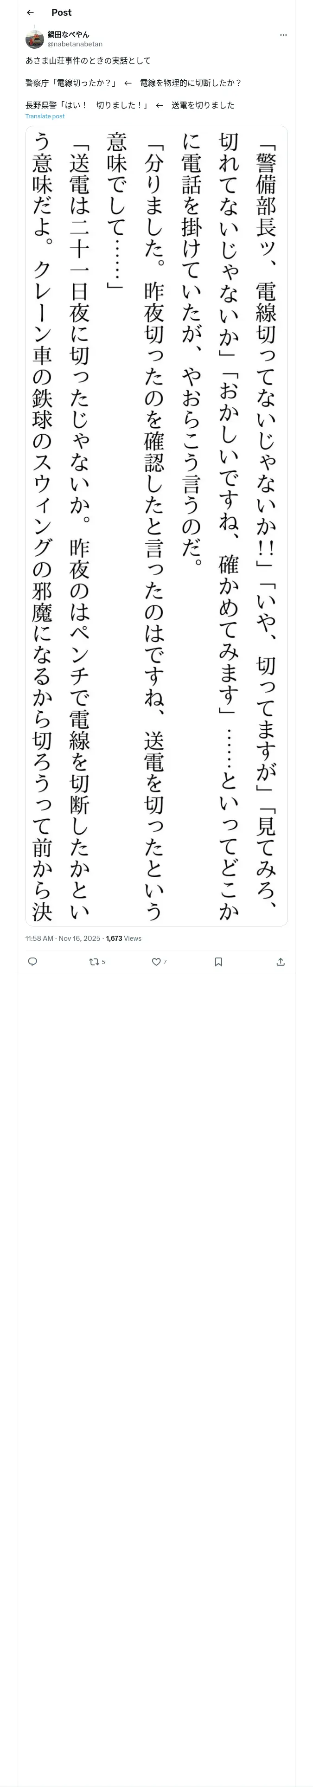This screenshot has height=1787, width=313.
Task: Open the three-dot more options menu
Action: (x=283, y=35)
